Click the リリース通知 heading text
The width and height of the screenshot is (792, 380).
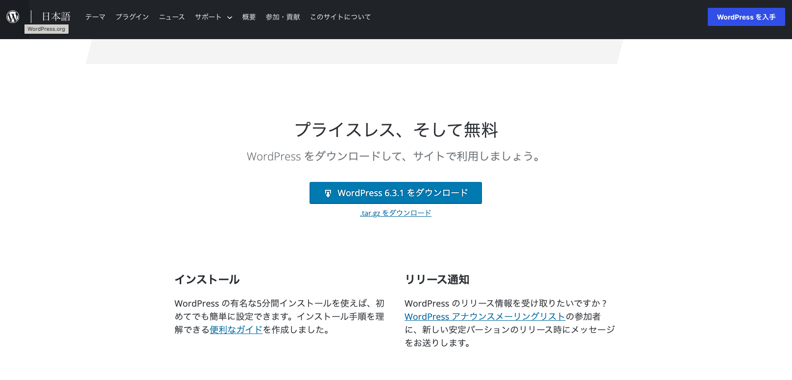[437, 279]
